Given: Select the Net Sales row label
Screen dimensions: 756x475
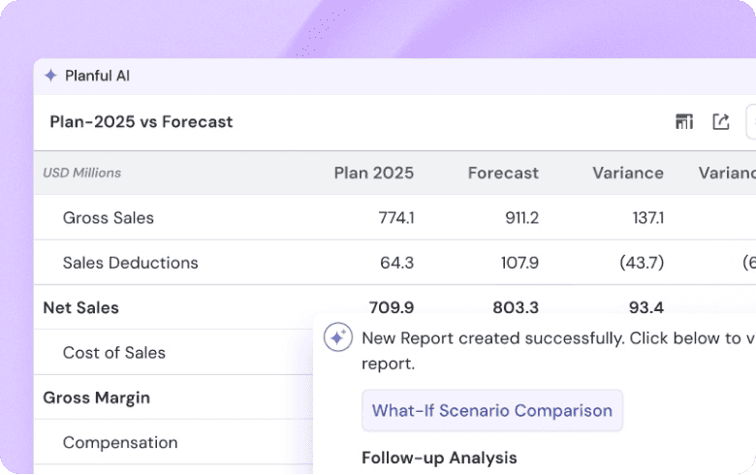Looking at the screenshot, I should (81, 307).
